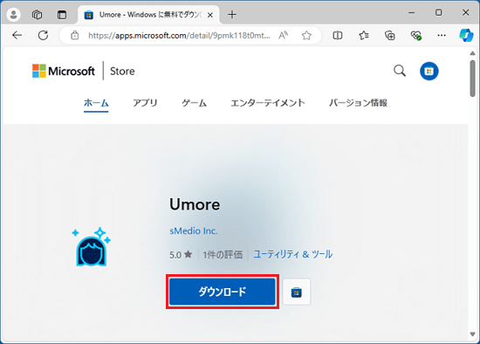Click the 1件の評価 reviews text
This screenshot has height=344, width=480.
click(x=223, y=255)
